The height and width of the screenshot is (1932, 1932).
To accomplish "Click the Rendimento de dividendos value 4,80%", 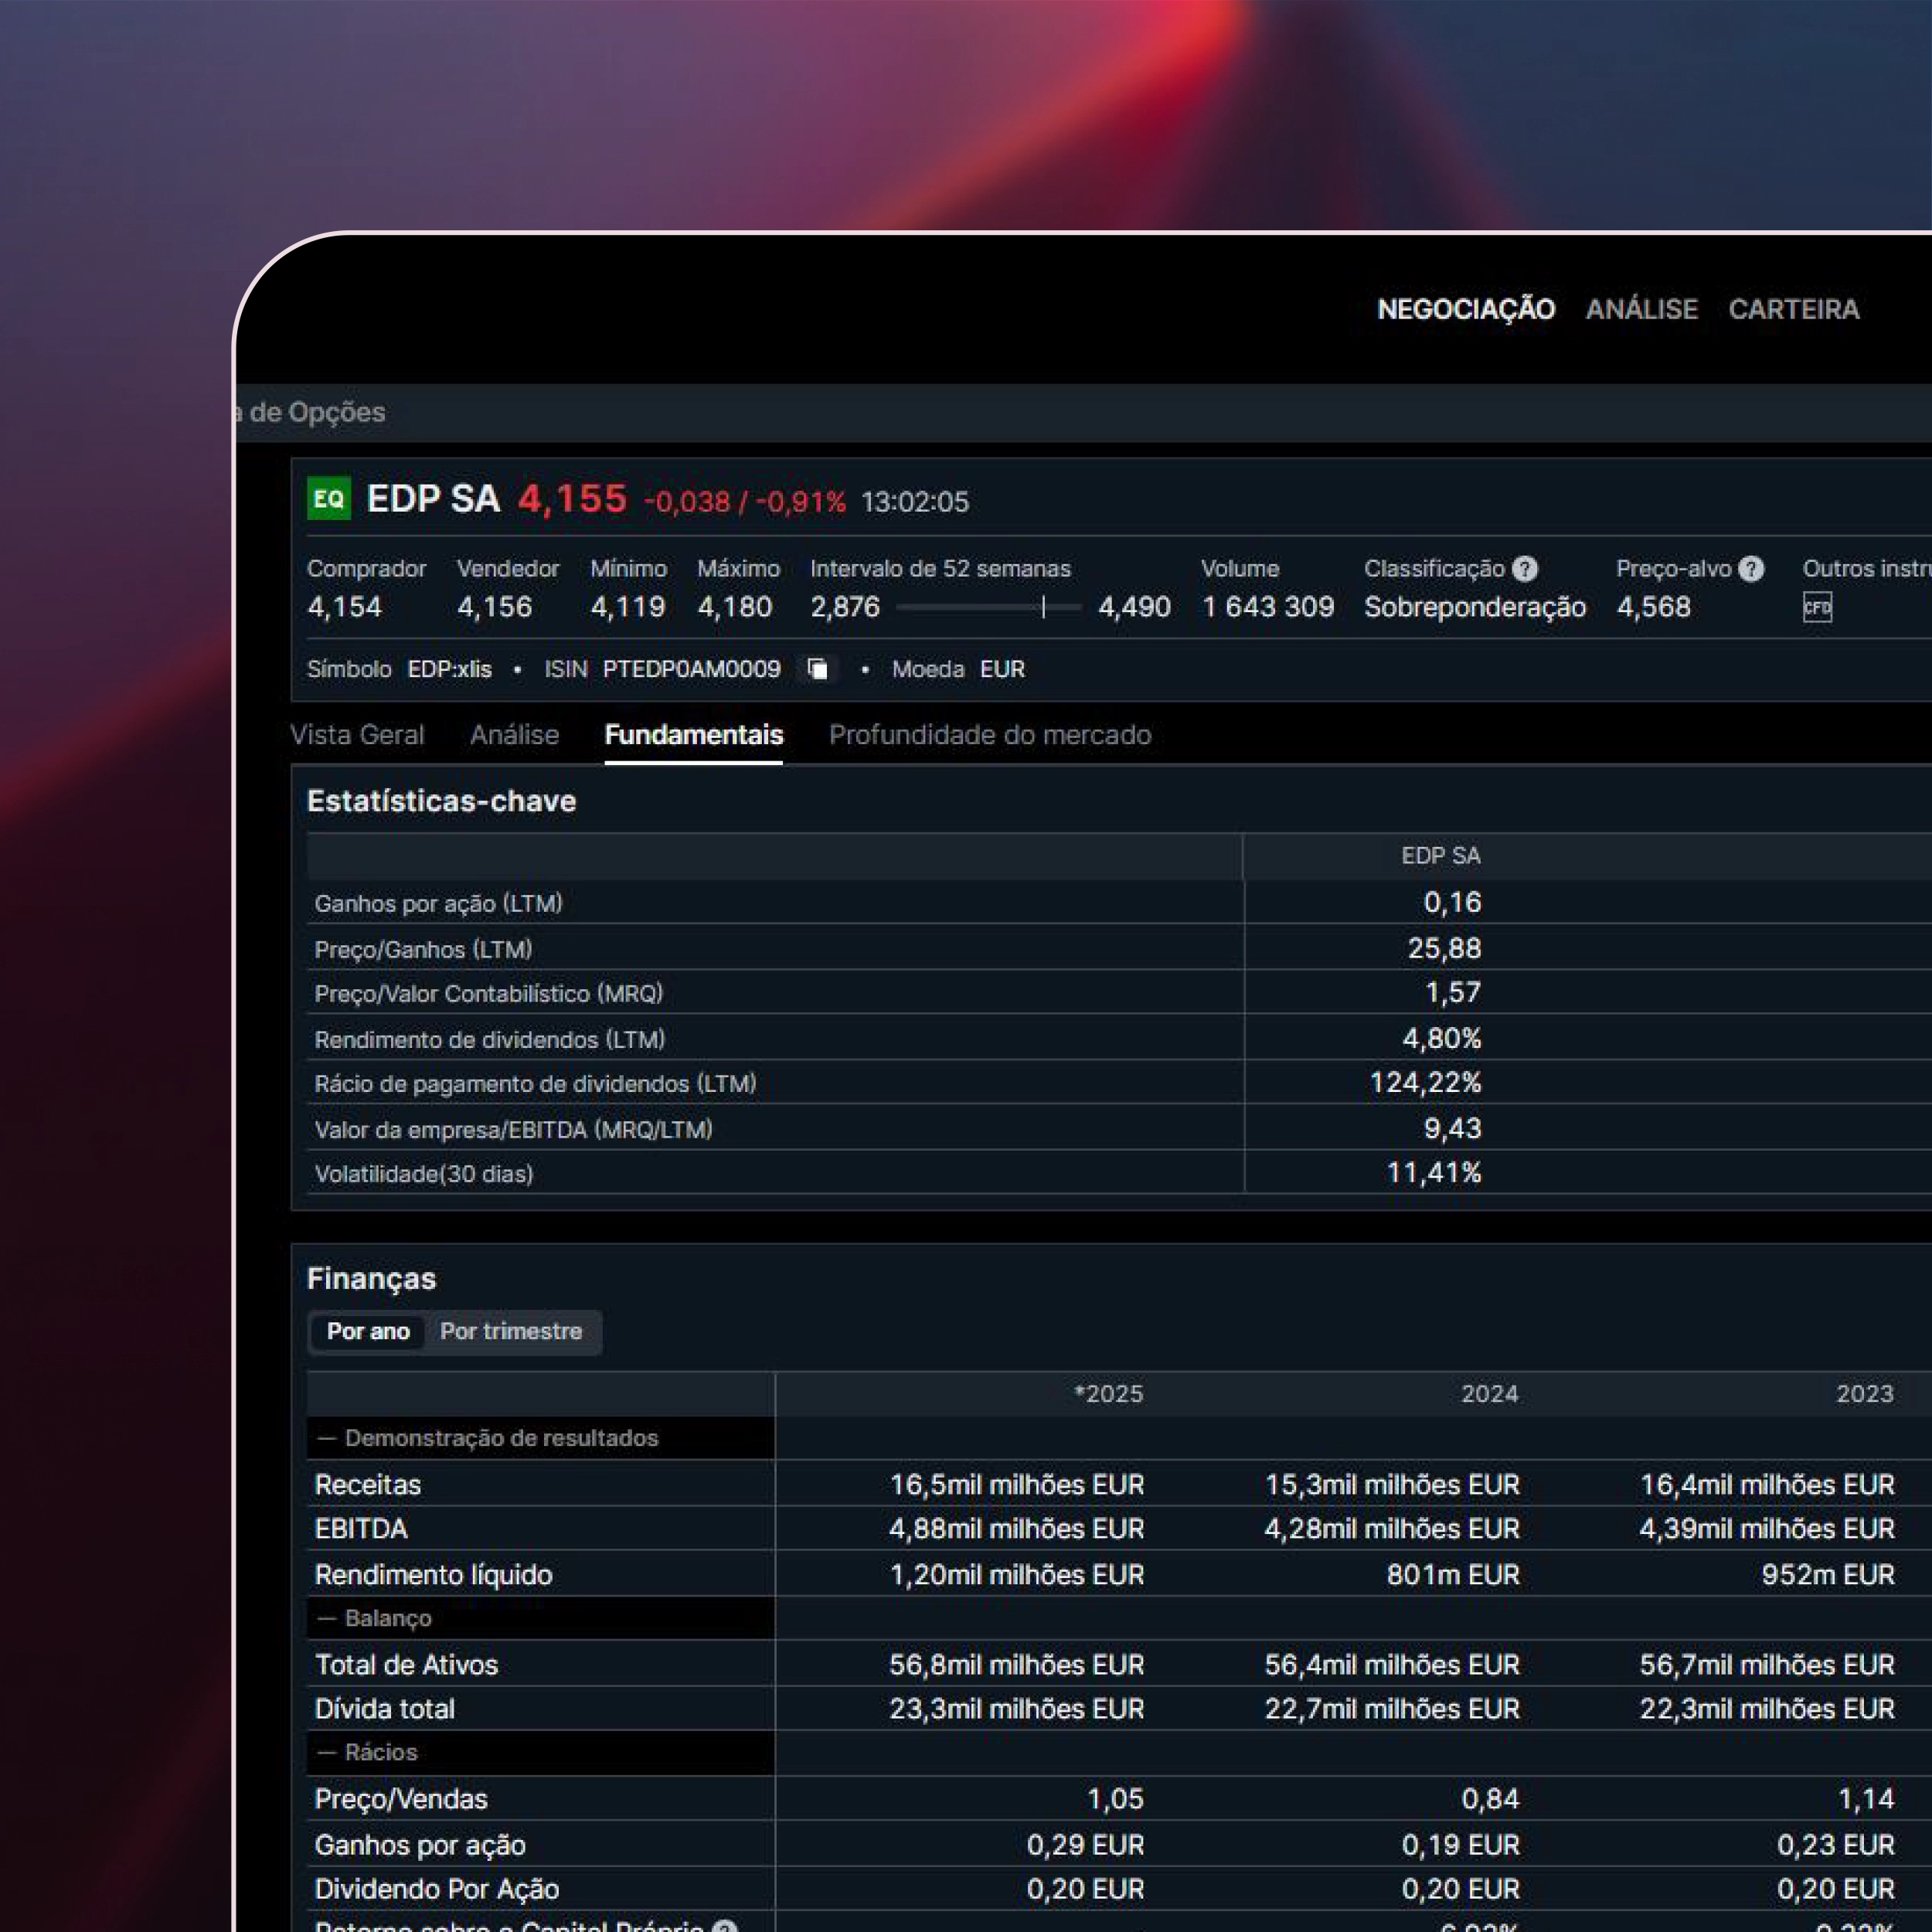I will pos(1442,1038).
